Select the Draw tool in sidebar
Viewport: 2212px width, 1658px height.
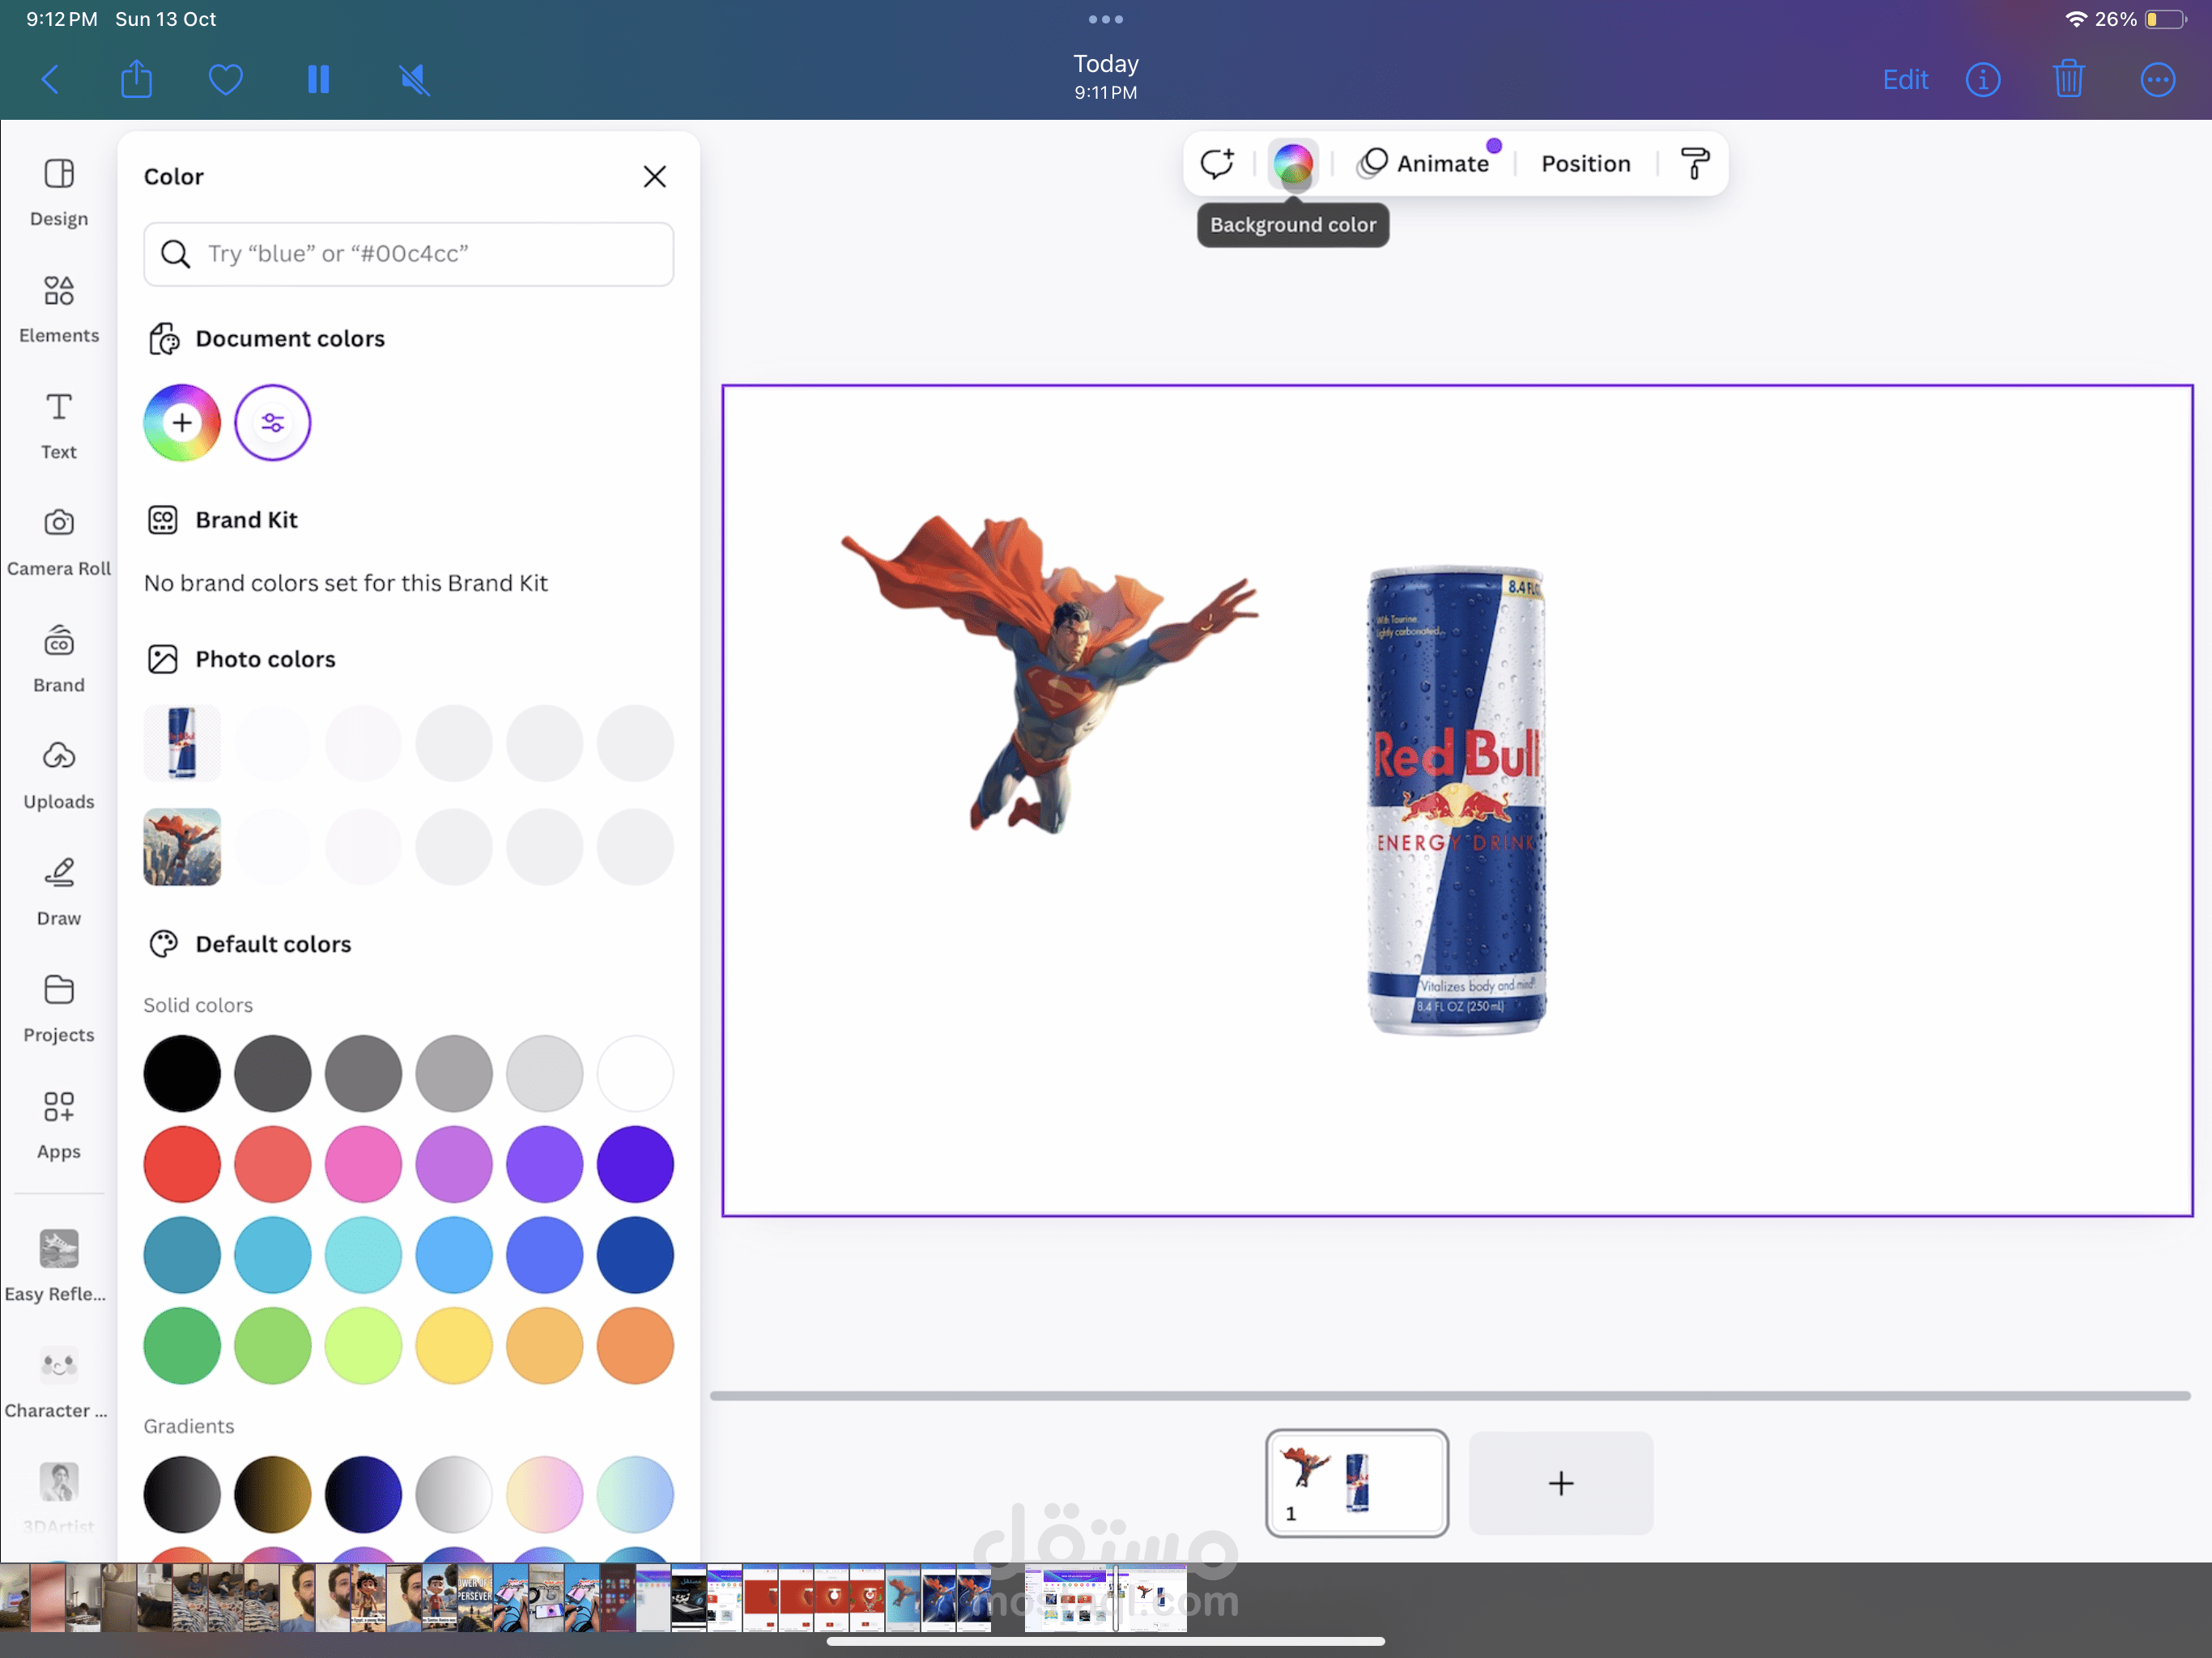(x=59, y=891)
